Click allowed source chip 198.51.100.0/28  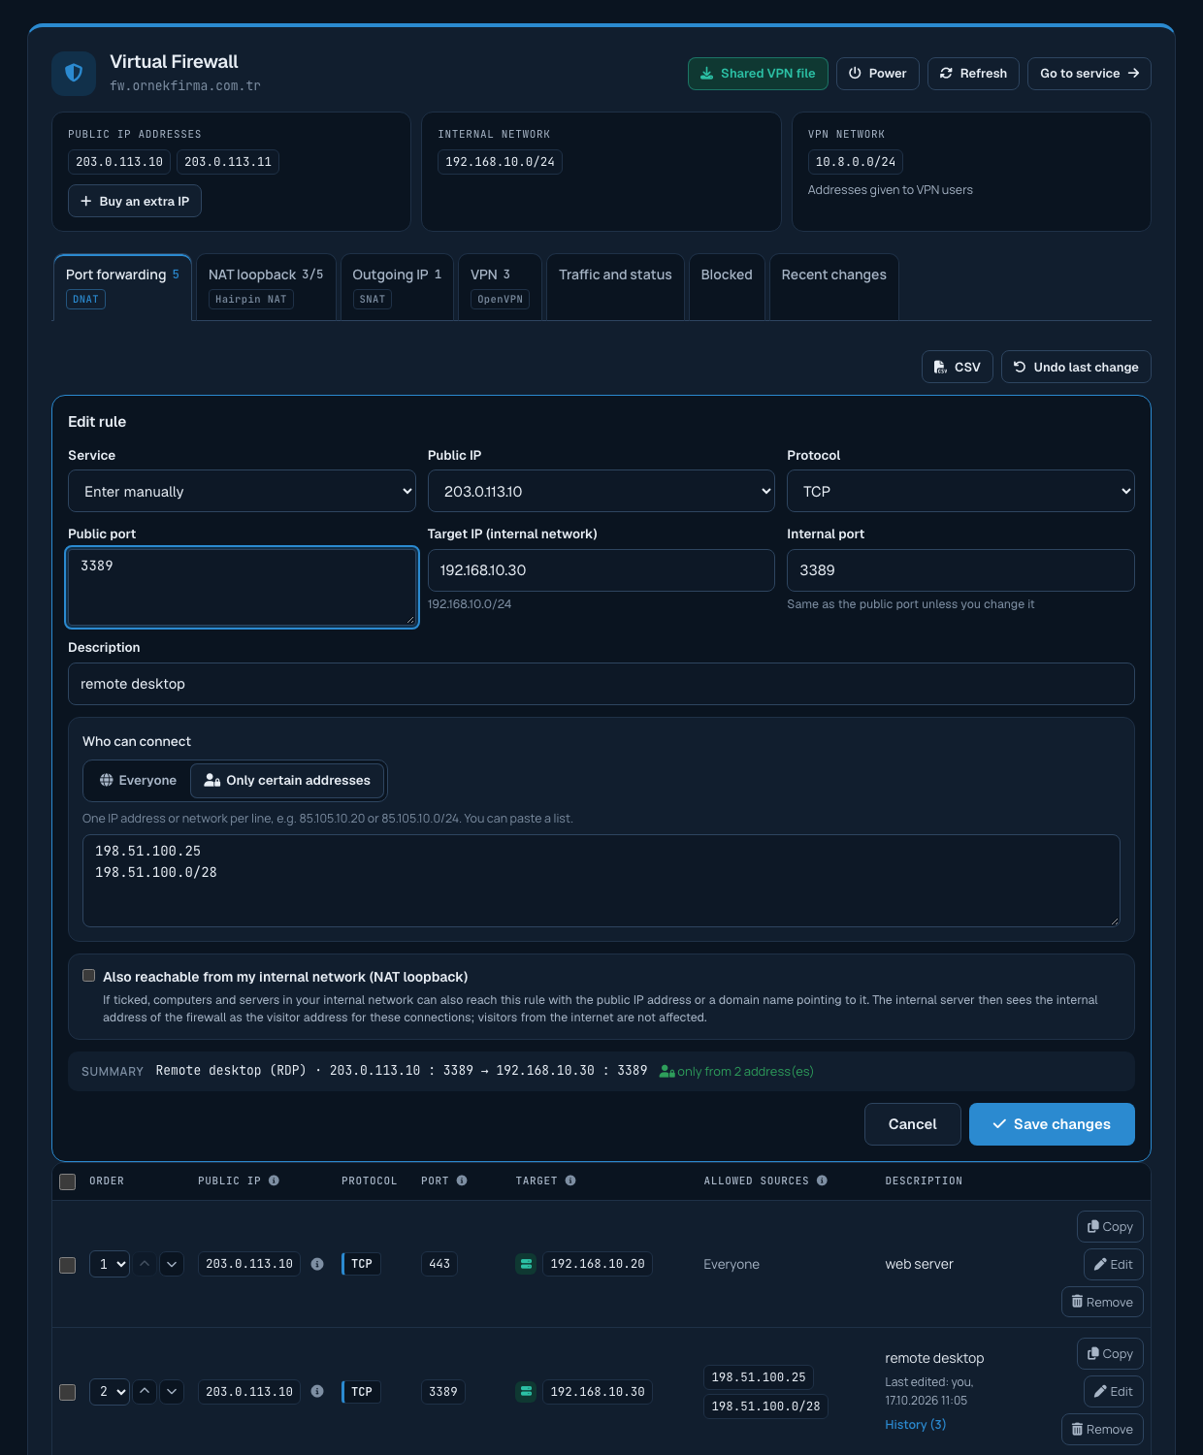pyautogui.click(x=765, y=1406)
